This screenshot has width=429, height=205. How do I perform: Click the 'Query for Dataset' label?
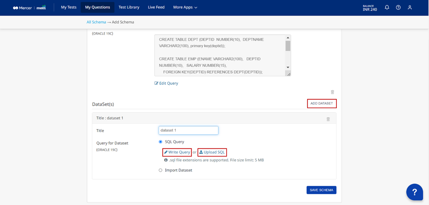pyautogui.click(x=112, y=143)
